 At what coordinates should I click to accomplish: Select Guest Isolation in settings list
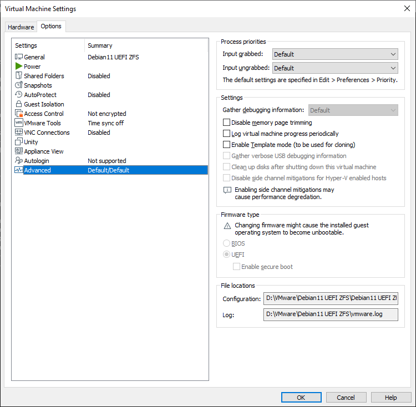tap(44, 104)
